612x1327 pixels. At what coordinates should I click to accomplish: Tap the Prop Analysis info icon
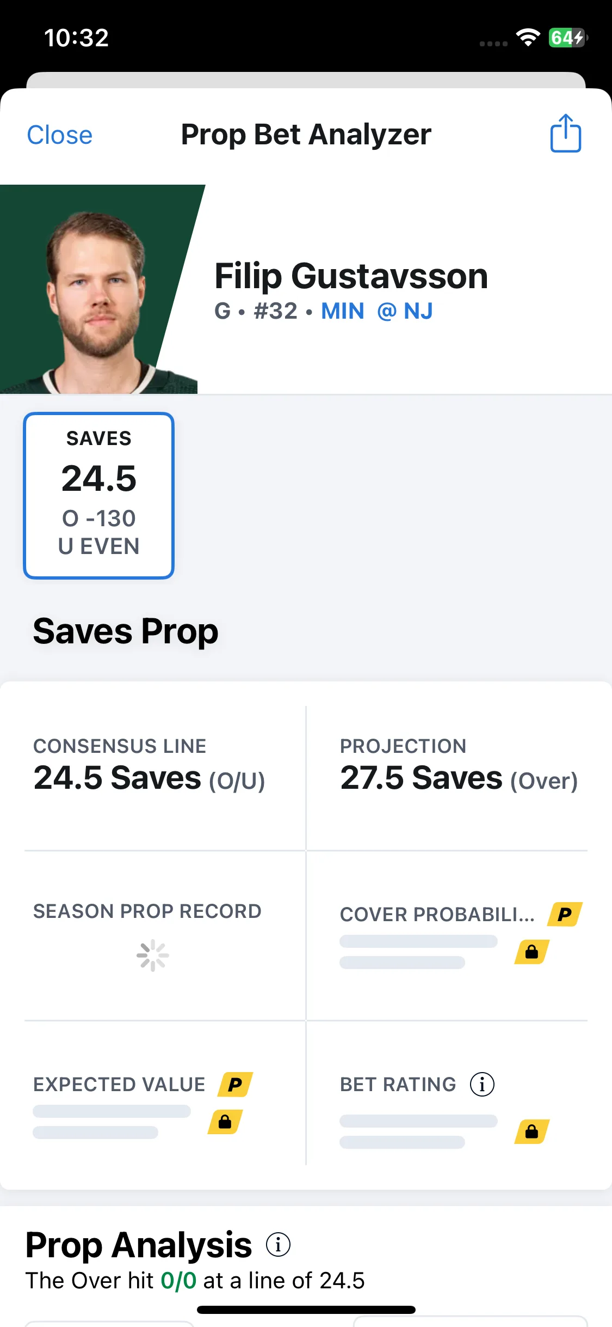[x=278, y=1244]
